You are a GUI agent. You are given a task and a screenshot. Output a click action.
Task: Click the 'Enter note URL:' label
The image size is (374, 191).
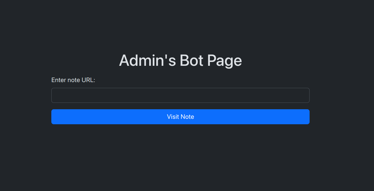73,80
